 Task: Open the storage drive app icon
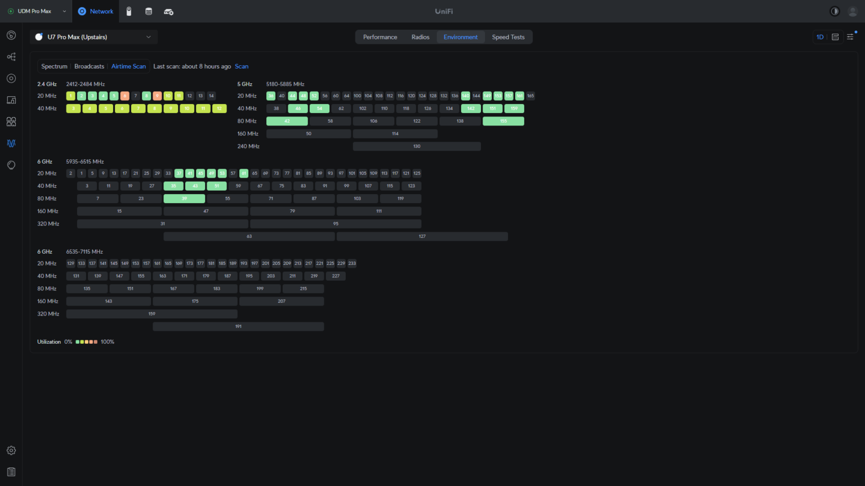[149, 11]
